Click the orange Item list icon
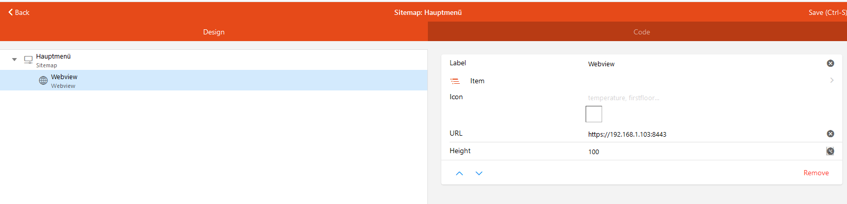Image resolution: width=847 pixels, height=204 pixels. coord(455,81)
